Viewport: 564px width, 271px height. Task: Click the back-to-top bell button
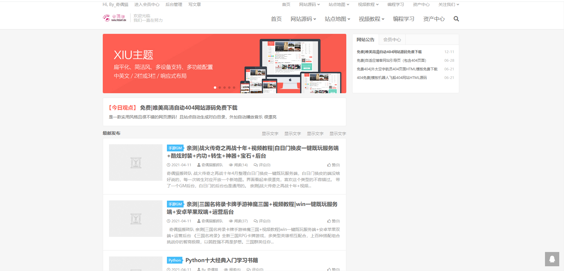552,259
